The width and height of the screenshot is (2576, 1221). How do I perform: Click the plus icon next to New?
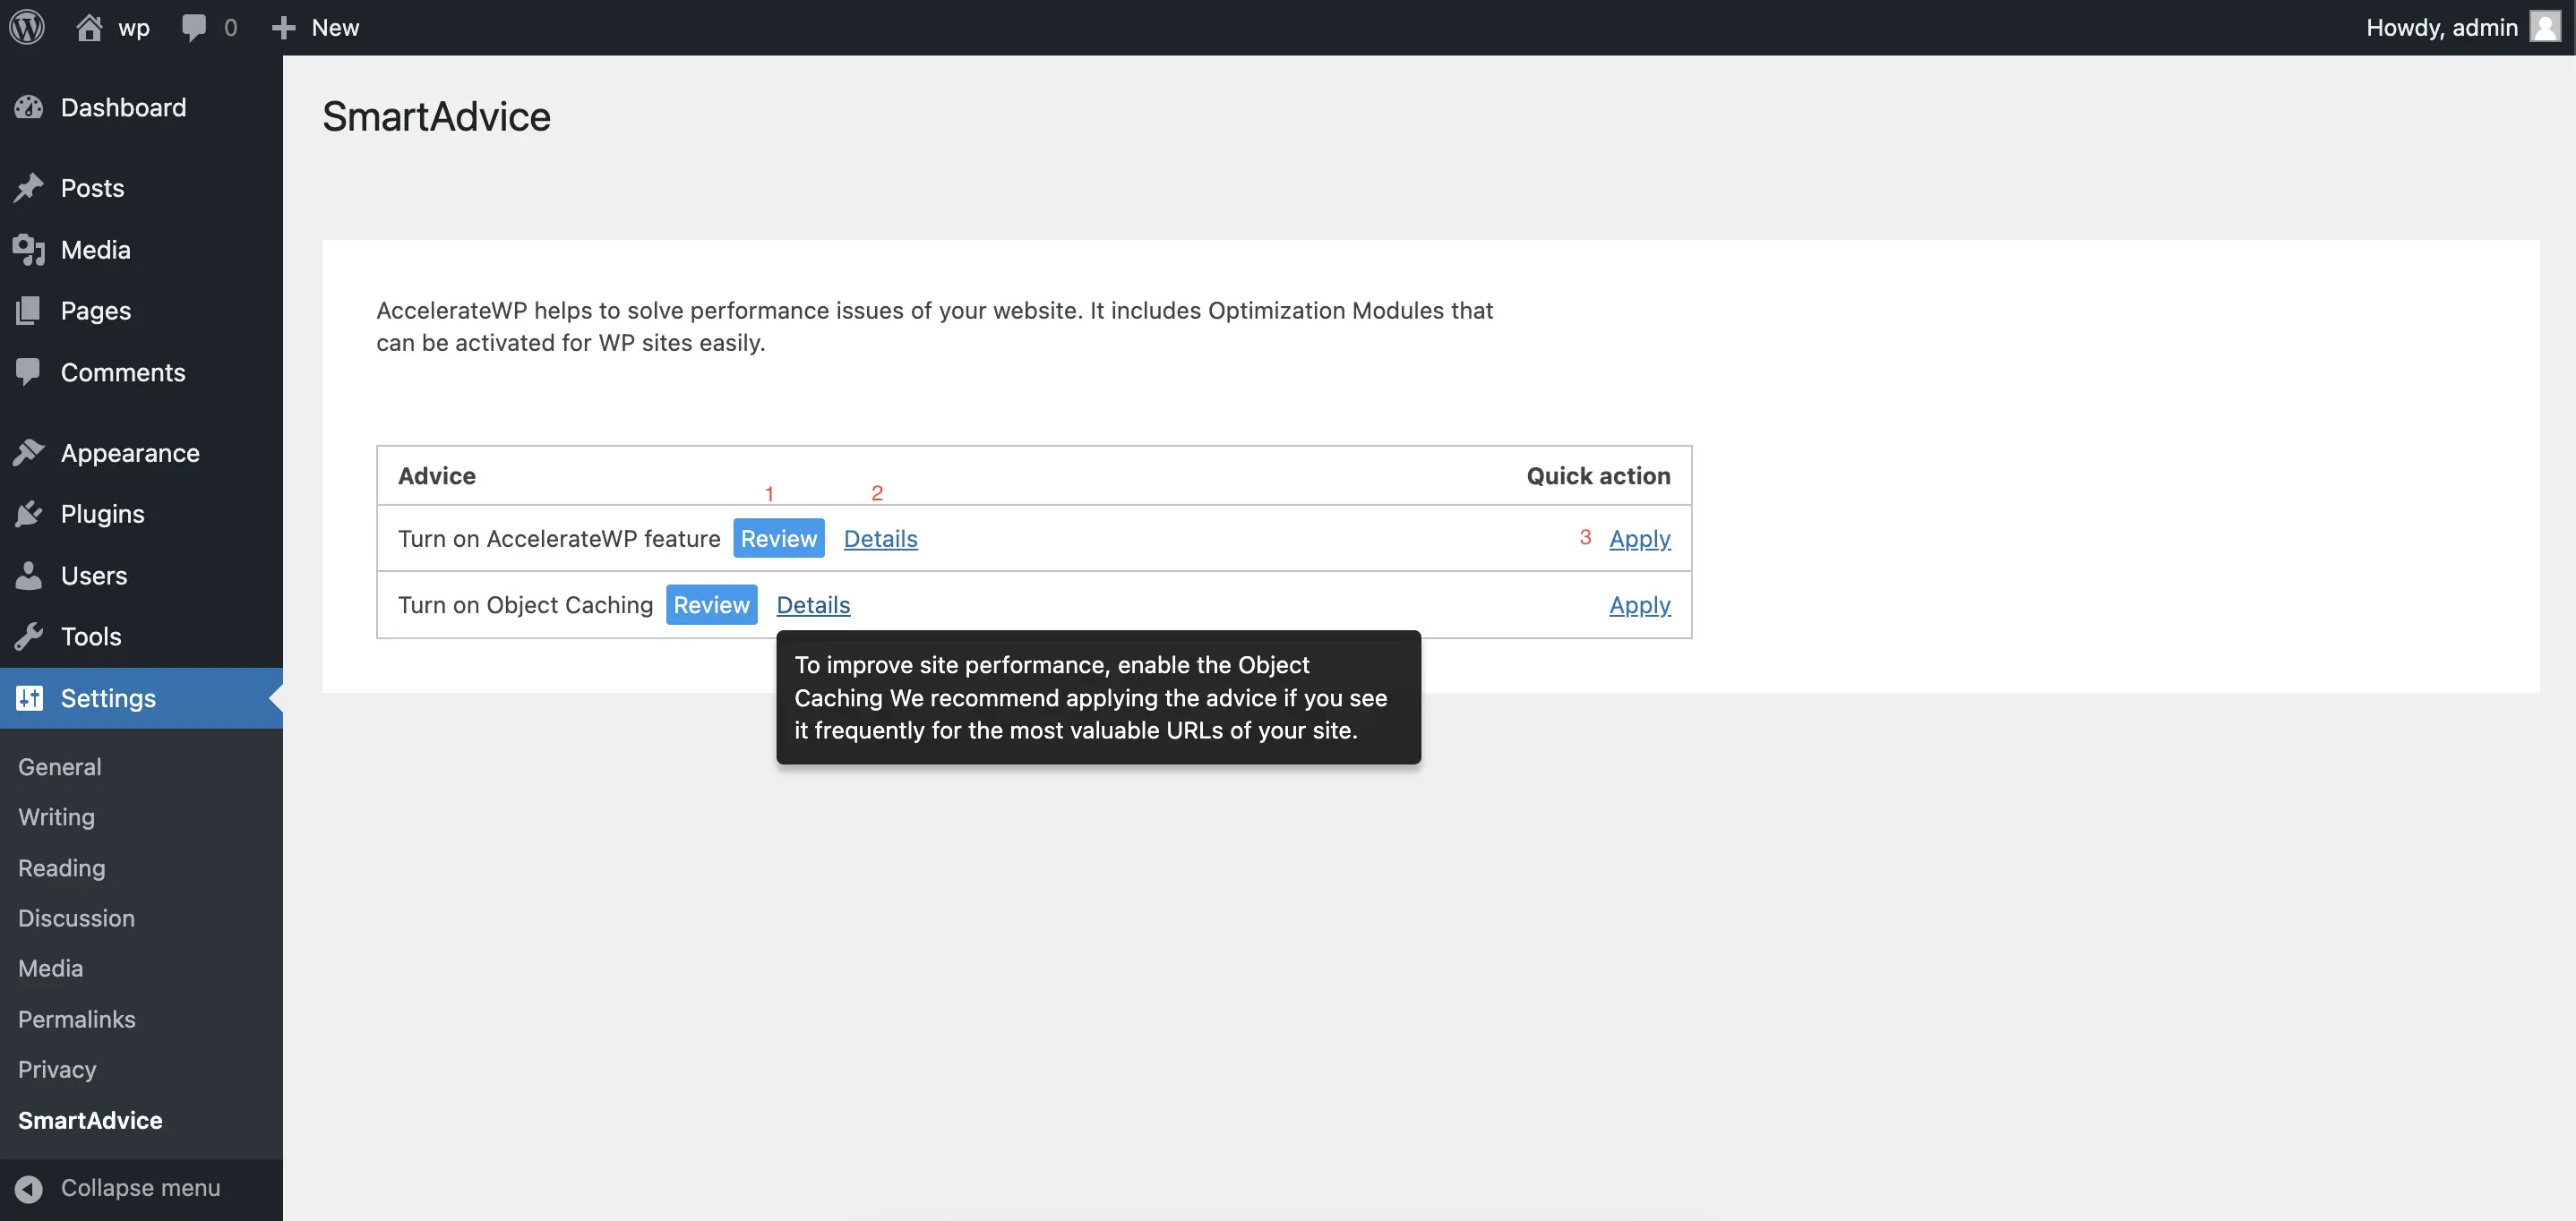(x=284, y=27)
